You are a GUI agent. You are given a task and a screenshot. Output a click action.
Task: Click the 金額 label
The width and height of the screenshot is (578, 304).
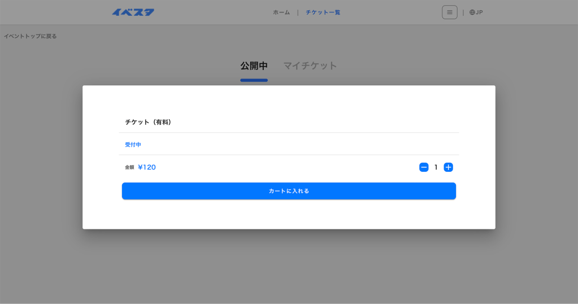pyautogui.click(x=129, y=167)
